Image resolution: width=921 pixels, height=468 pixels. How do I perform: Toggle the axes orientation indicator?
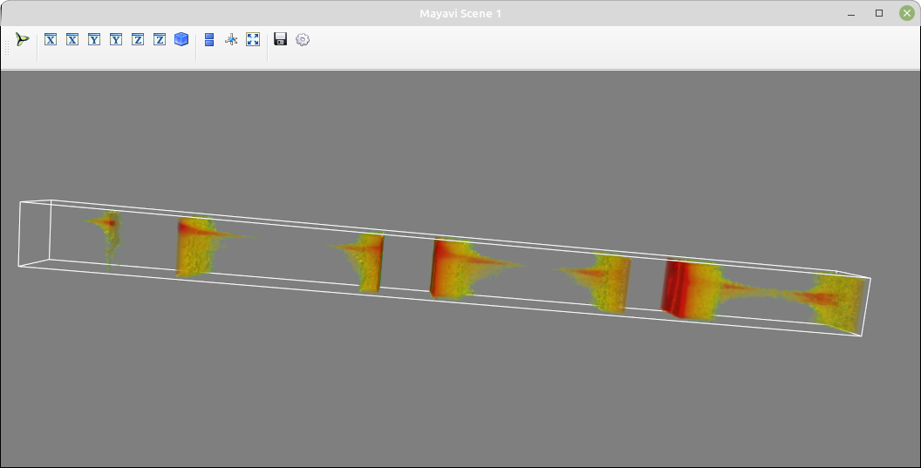point(231,39)
